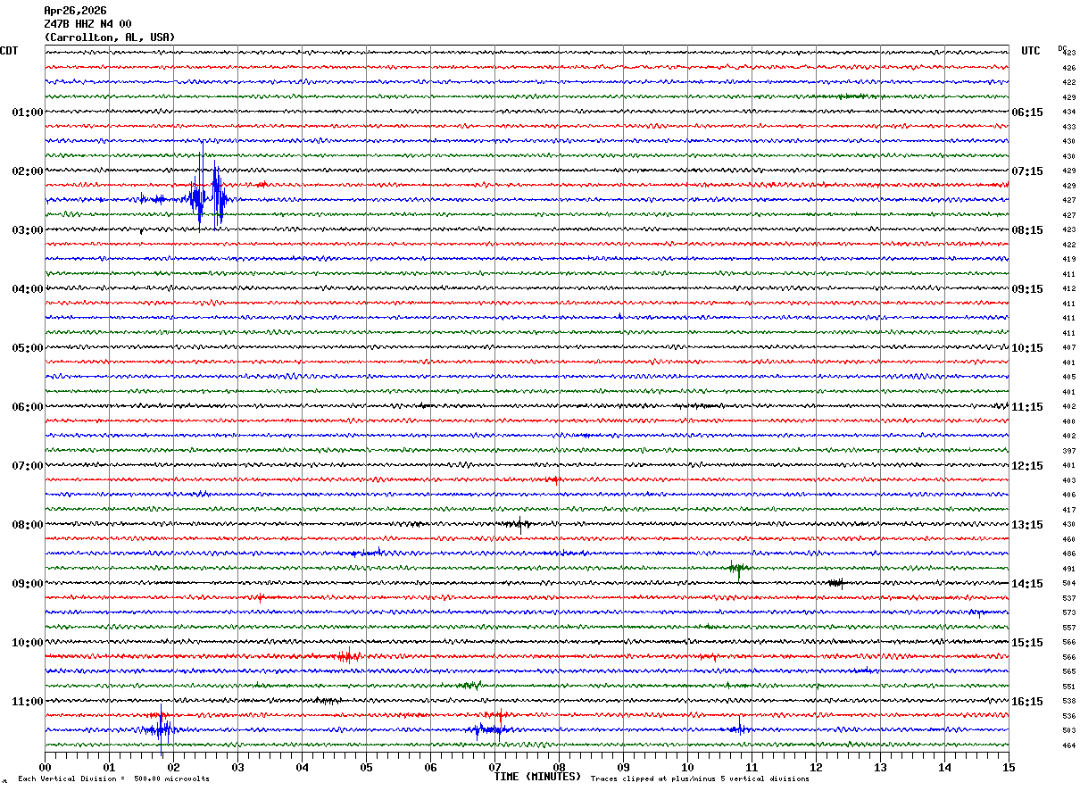Select the '07:00' CDT time label
1080x791 pixels.
28,466
